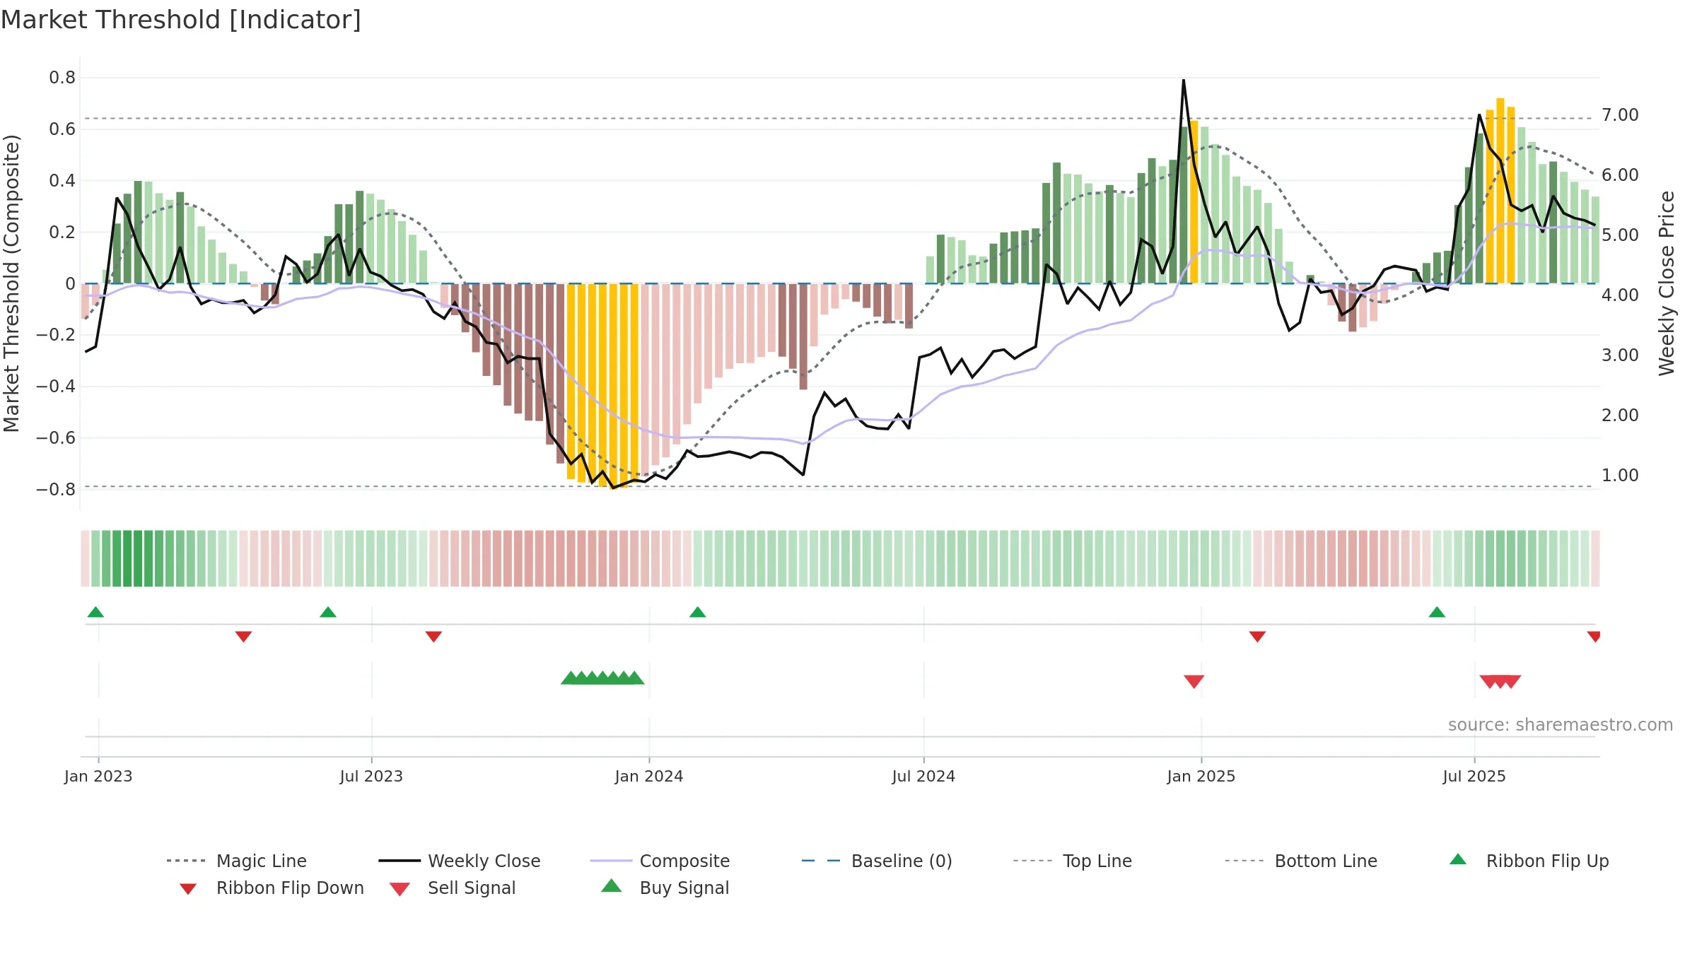Click the 7.00 price tick on right axis
The width and height of the screenshot is (1697, 954).
(x=1620, y=115)
